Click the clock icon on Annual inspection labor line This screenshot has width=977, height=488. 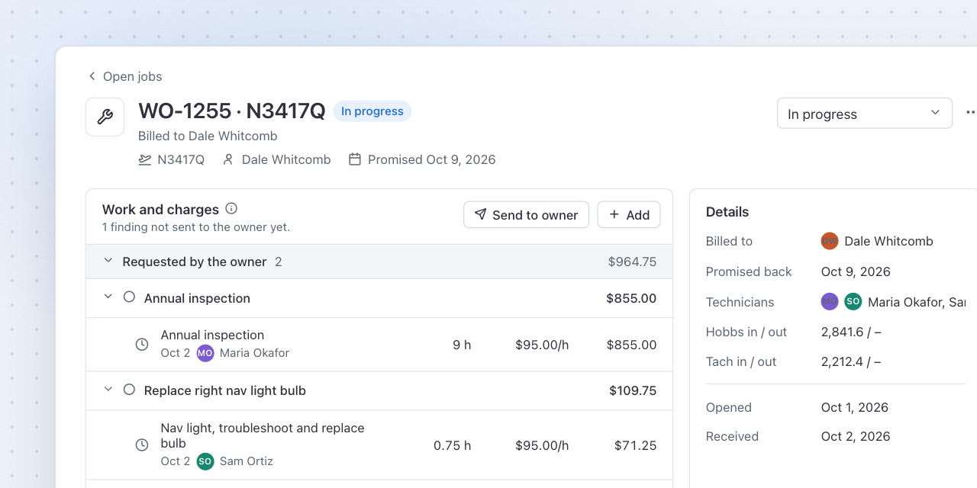tap(142, 345)
